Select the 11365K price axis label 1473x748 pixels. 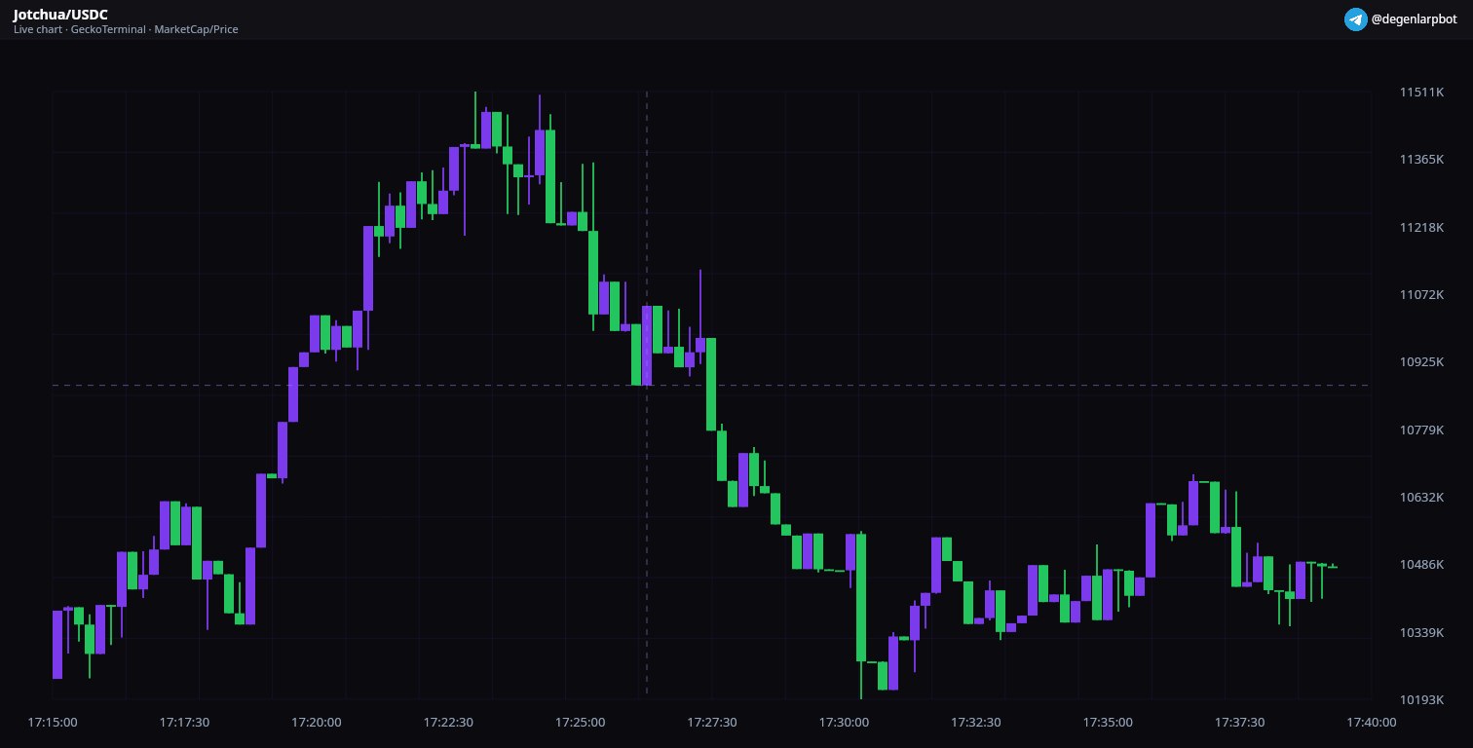click(x=1421, y=160)
